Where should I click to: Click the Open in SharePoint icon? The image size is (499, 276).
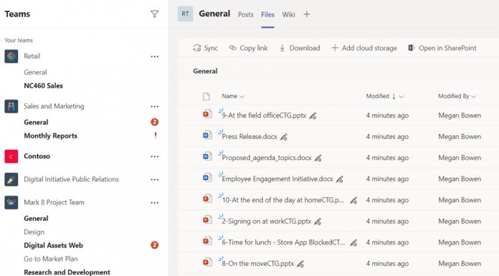412,48
